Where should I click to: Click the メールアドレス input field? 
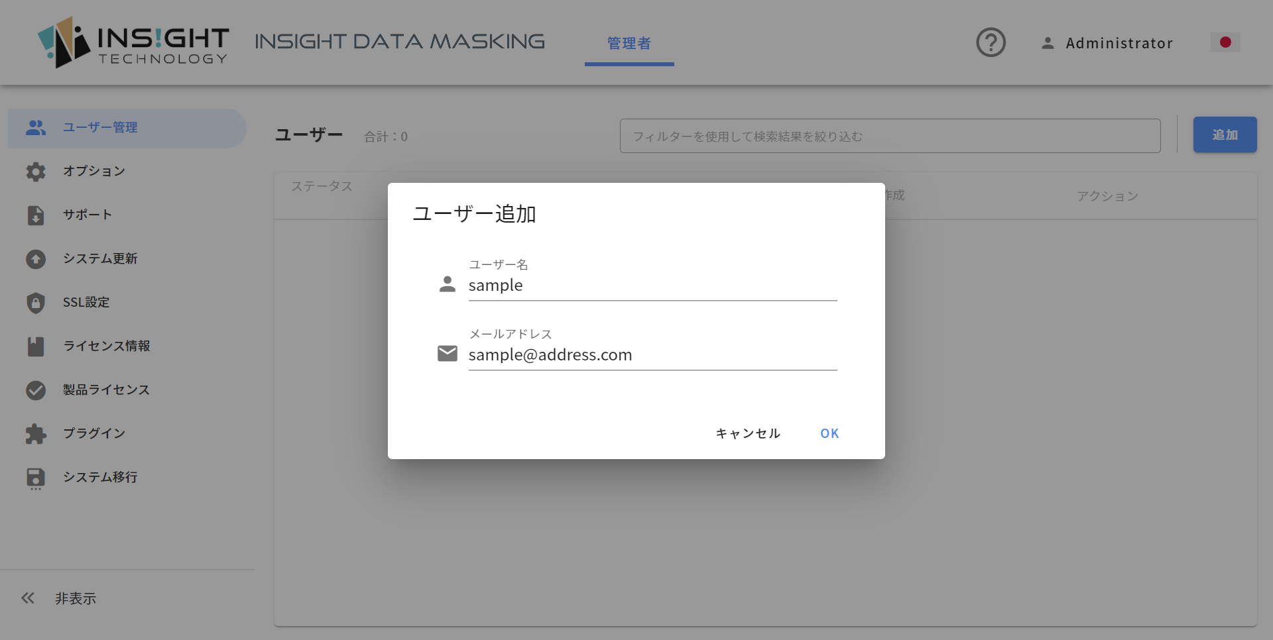click(652, 355)
